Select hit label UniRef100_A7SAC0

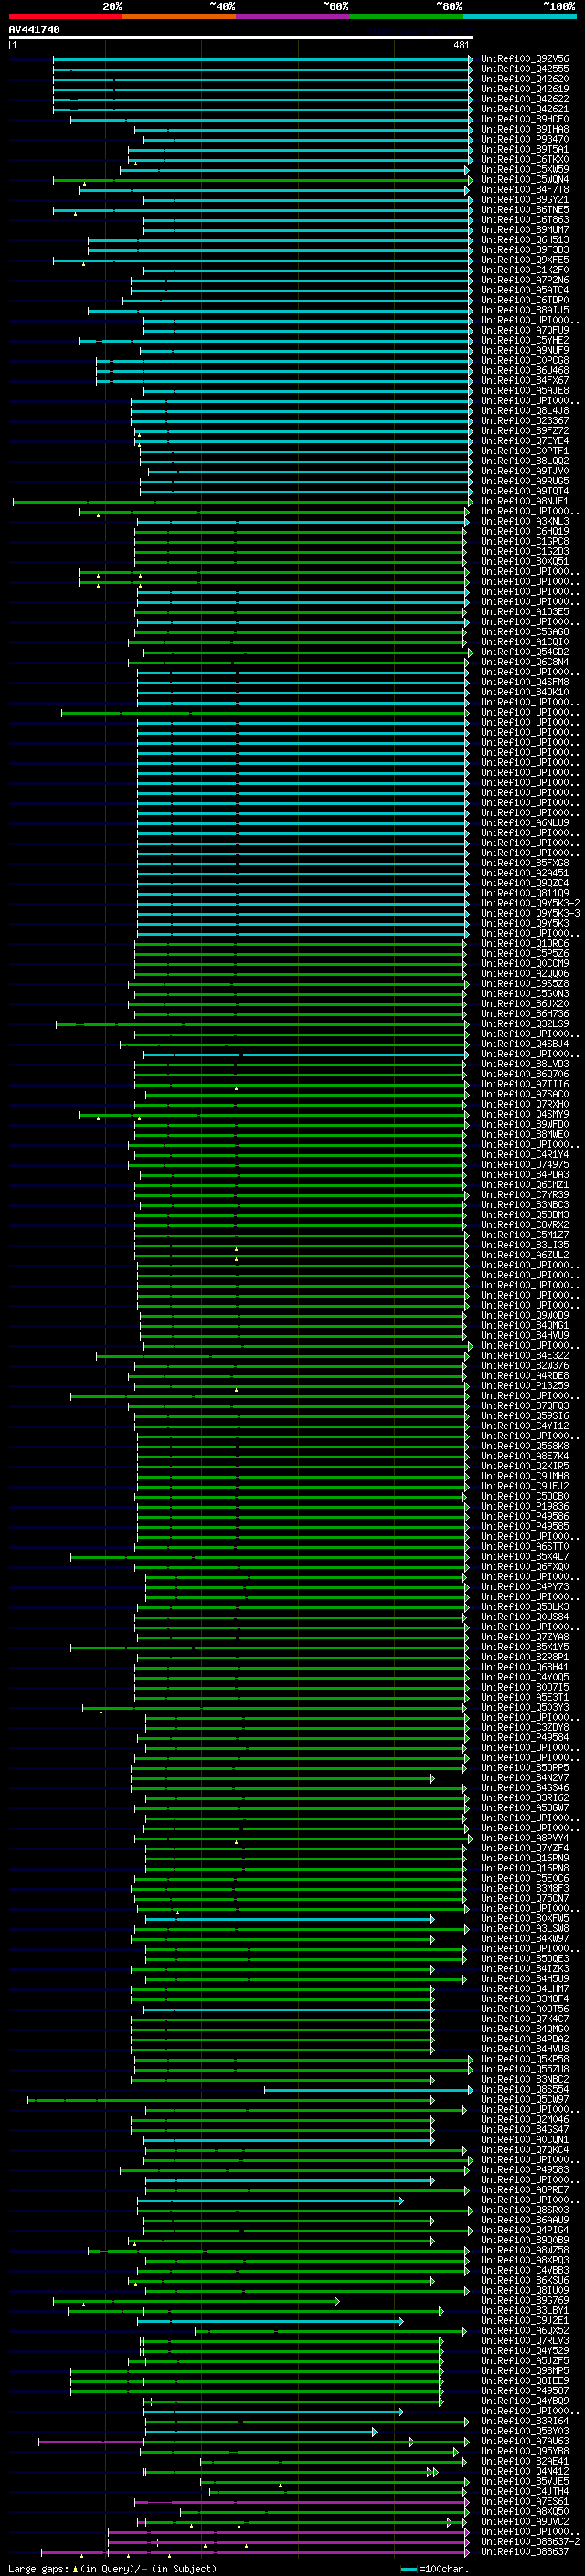click(x=525, y=1094)
